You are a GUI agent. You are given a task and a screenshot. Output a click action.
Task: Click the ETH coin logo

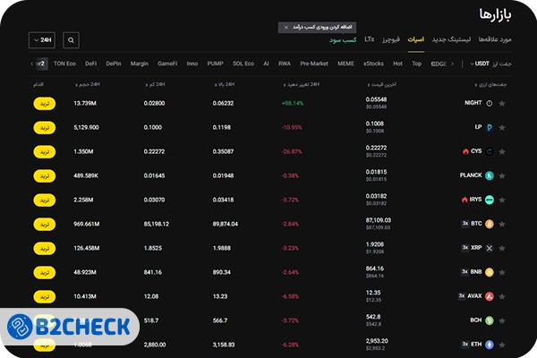489,344
